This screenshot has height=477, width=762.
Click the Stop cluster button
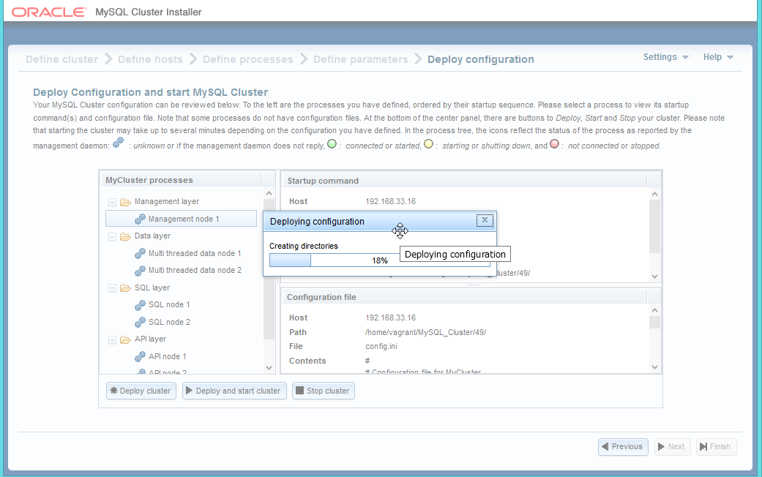pos(323,391)
